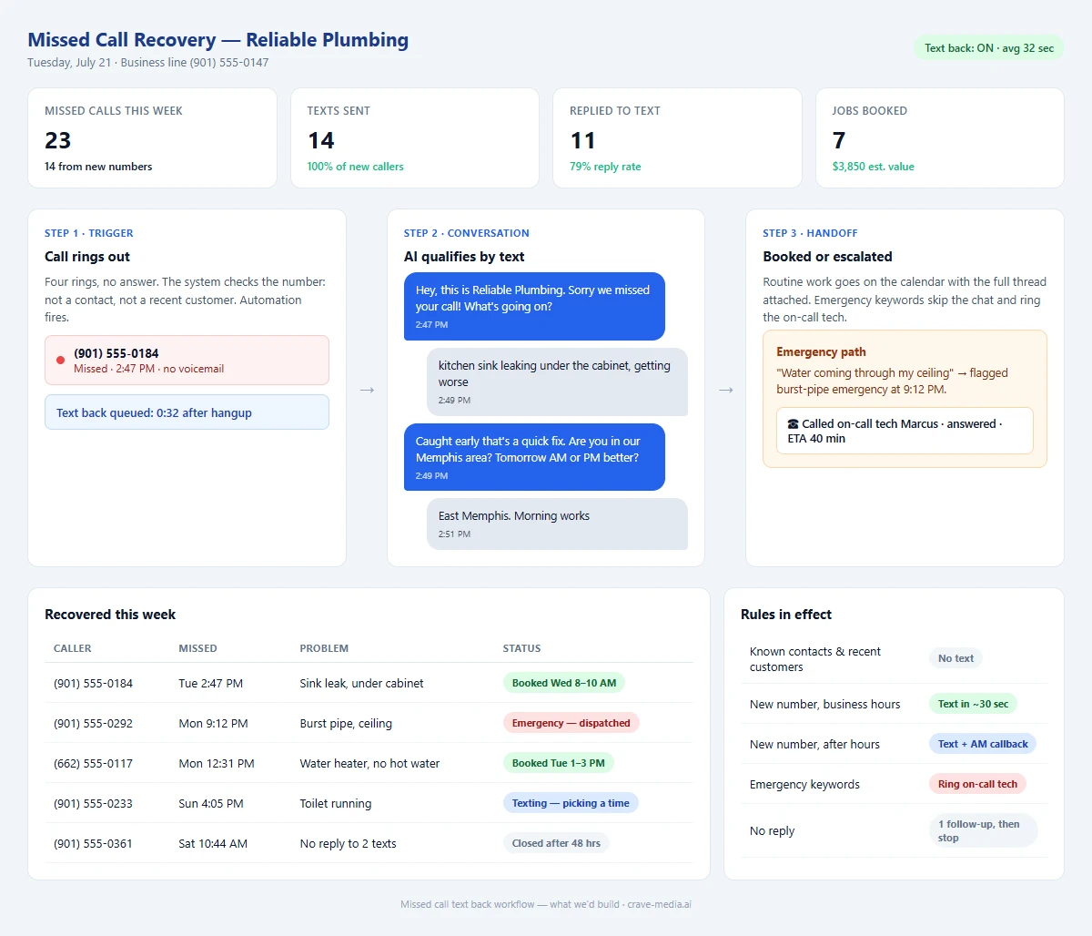Image resolution: width=1092 pixels, height=936 pixels.
Task: Click the New number, business hours rule
Action: 824,704
